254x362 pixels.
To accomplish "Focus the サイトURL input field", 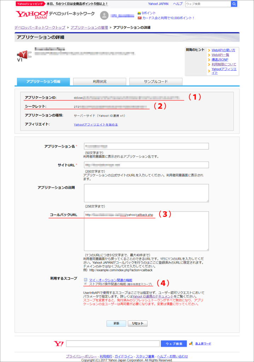I will coord(146,165).
